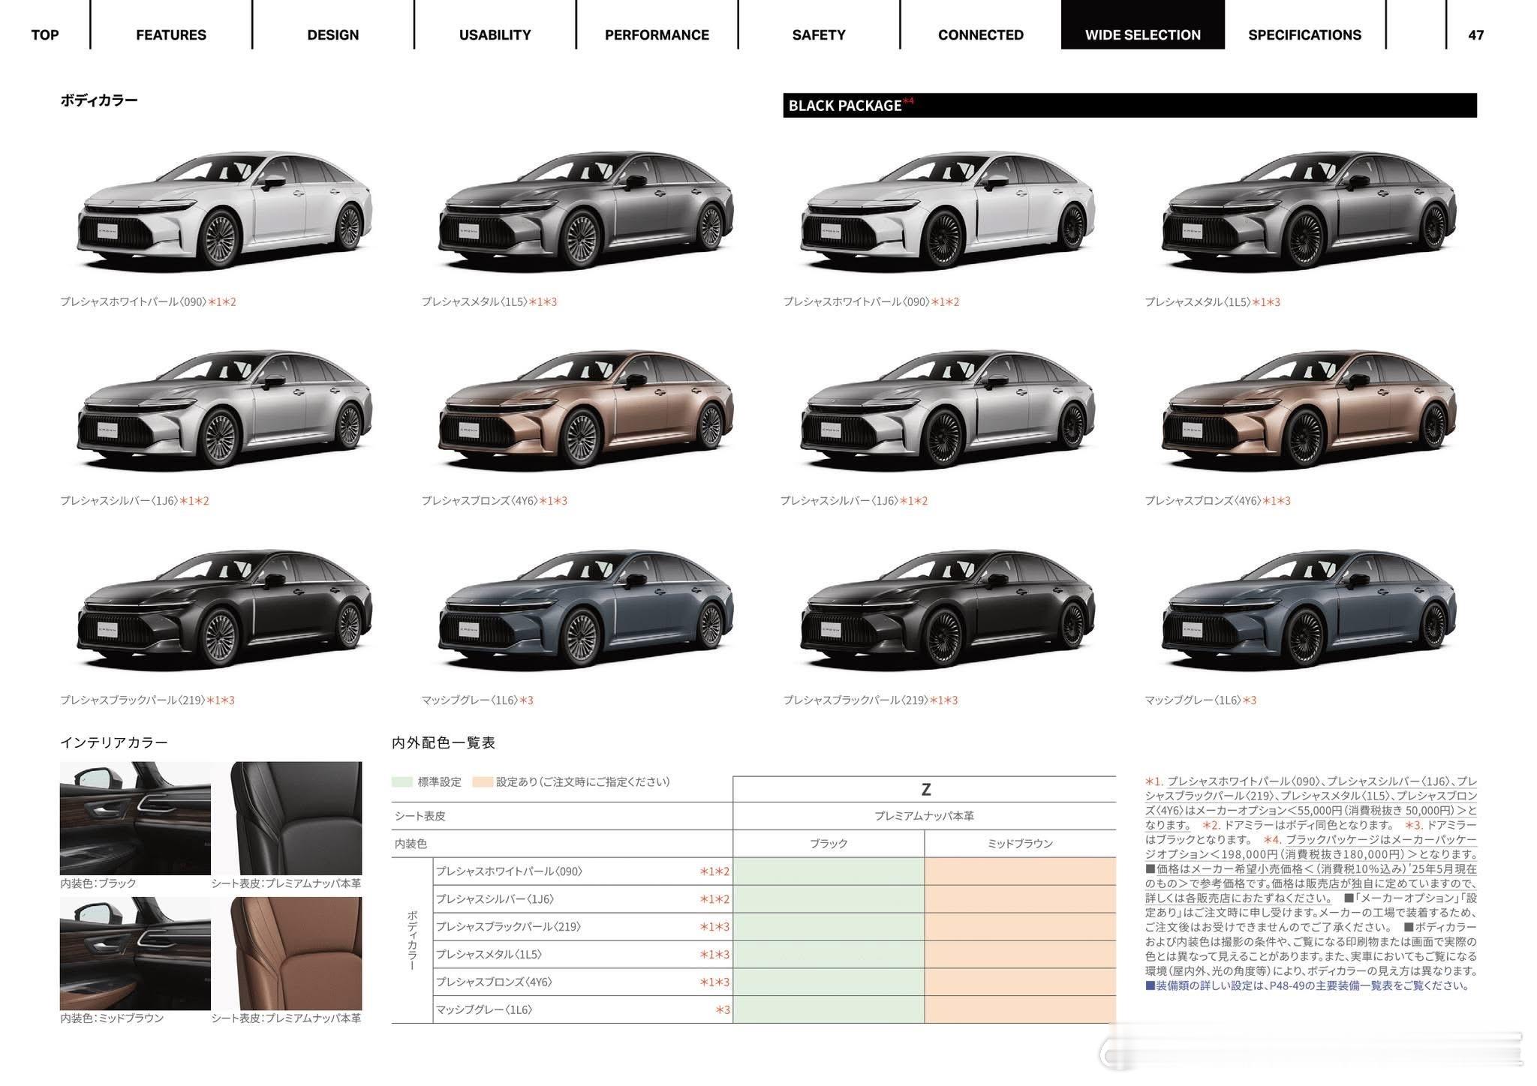Click standard プレシャスホワイトパール〈090〉 caption
1537x1086 pixels.
tap(148, 301)
